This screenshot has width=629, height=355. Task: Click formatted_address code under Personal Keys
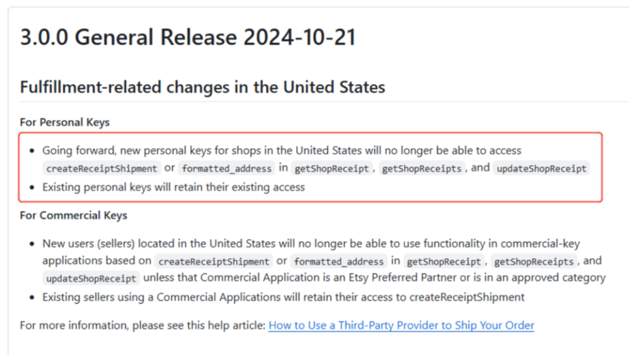tap(226, 169)
